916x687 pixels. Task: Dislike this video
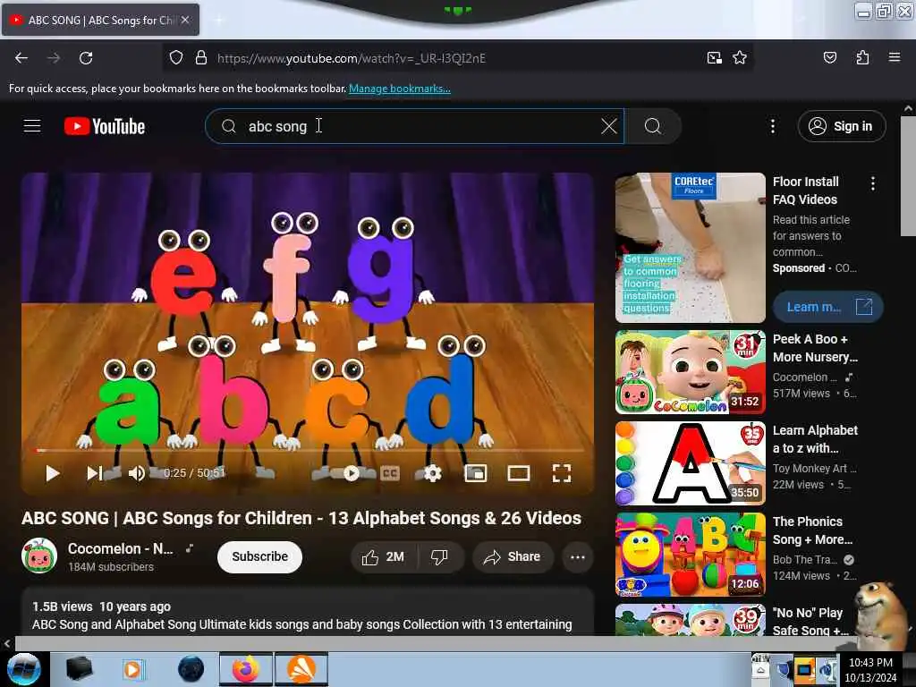440,557
